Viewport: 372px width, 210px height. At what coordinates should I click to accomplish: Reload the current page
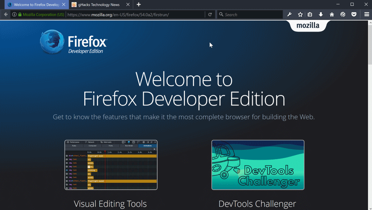coord(210,15)
